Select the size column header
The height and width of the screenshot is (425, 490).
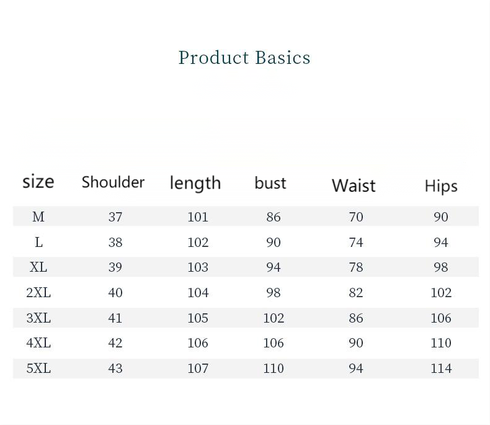[38, 182]
